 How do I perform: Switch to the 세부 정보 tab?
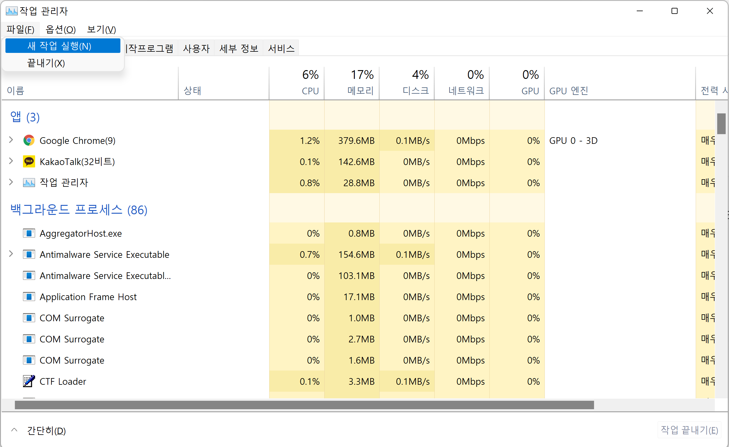[x=239, y=48]
